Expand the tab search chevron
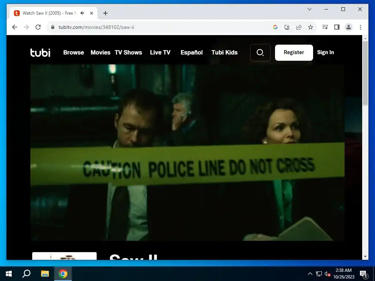Image resolution: width=375 pixels, height=281 pixels. [309, 9]
